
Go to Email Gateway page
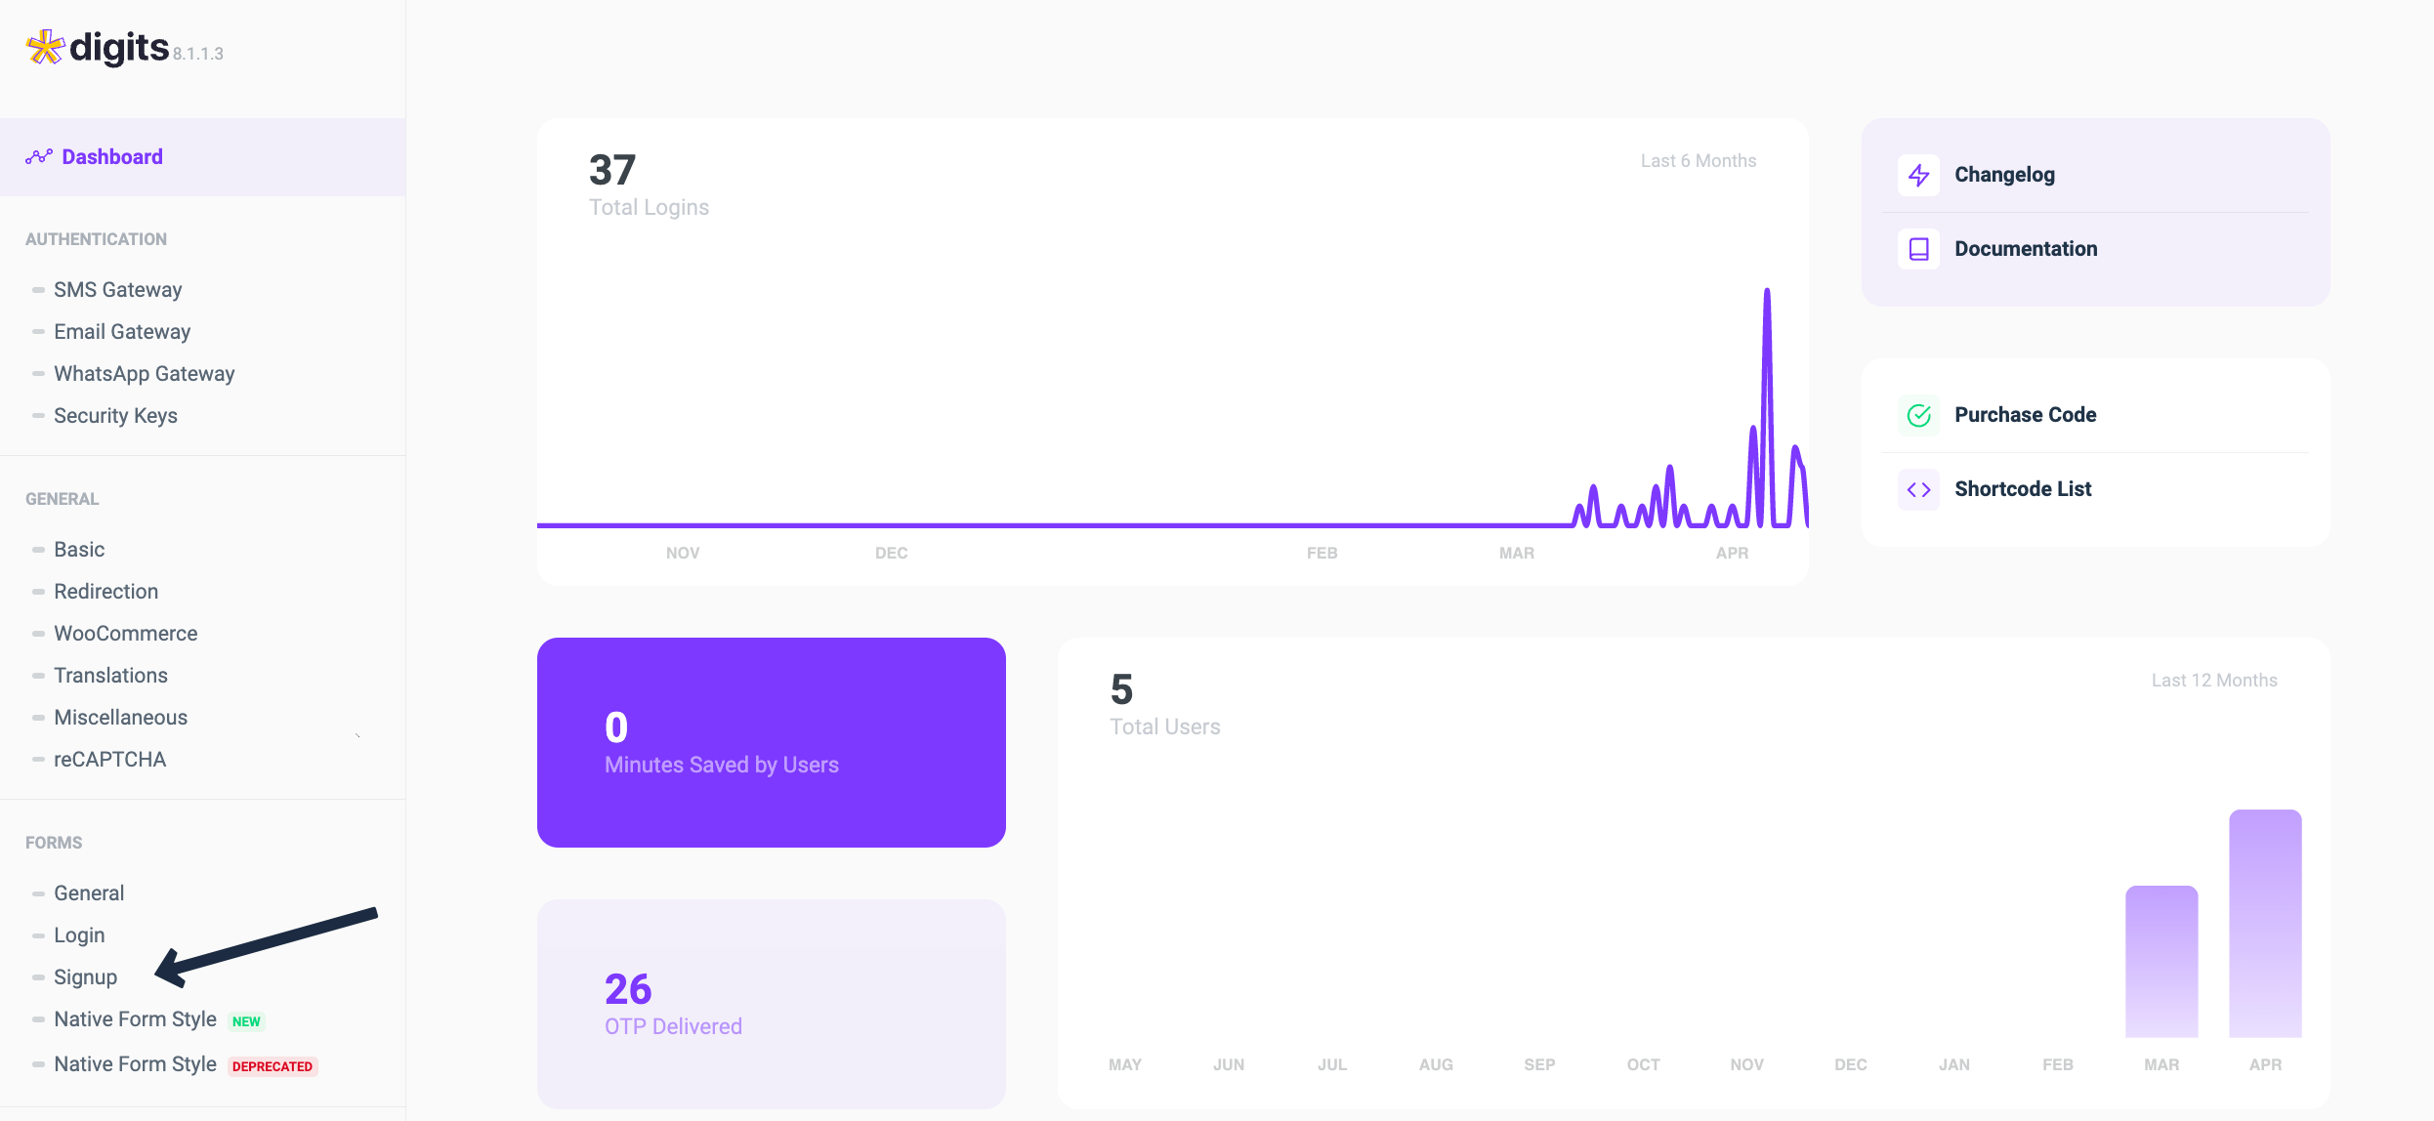pos(122,332)
